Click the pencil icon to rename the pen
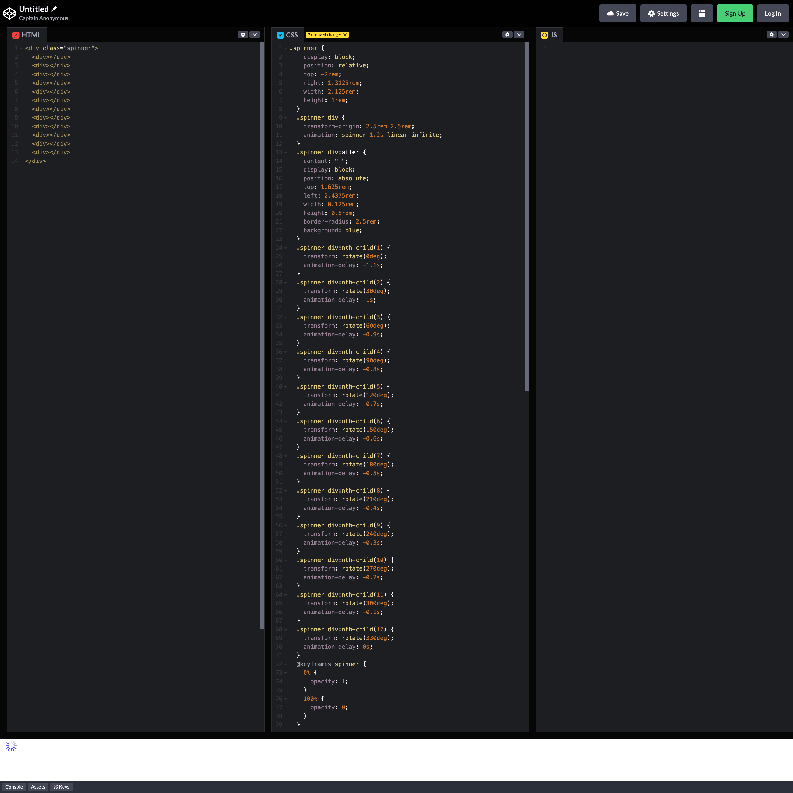Viewport: 793px width, 793px height. 54,8
